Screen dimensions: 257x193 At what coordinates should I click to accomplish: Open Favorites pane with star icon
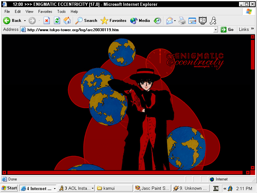click(113, 21)
